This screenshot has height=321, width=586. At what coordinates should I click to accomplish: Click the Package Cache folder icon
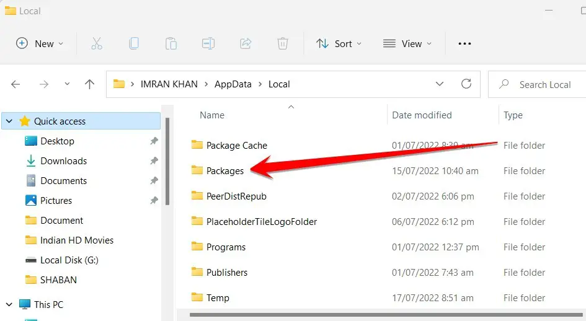[197, 144]
